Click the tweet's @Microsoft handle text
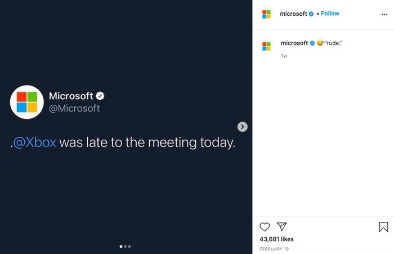Viewport: 394px width, 254px height. click(74, 108)
